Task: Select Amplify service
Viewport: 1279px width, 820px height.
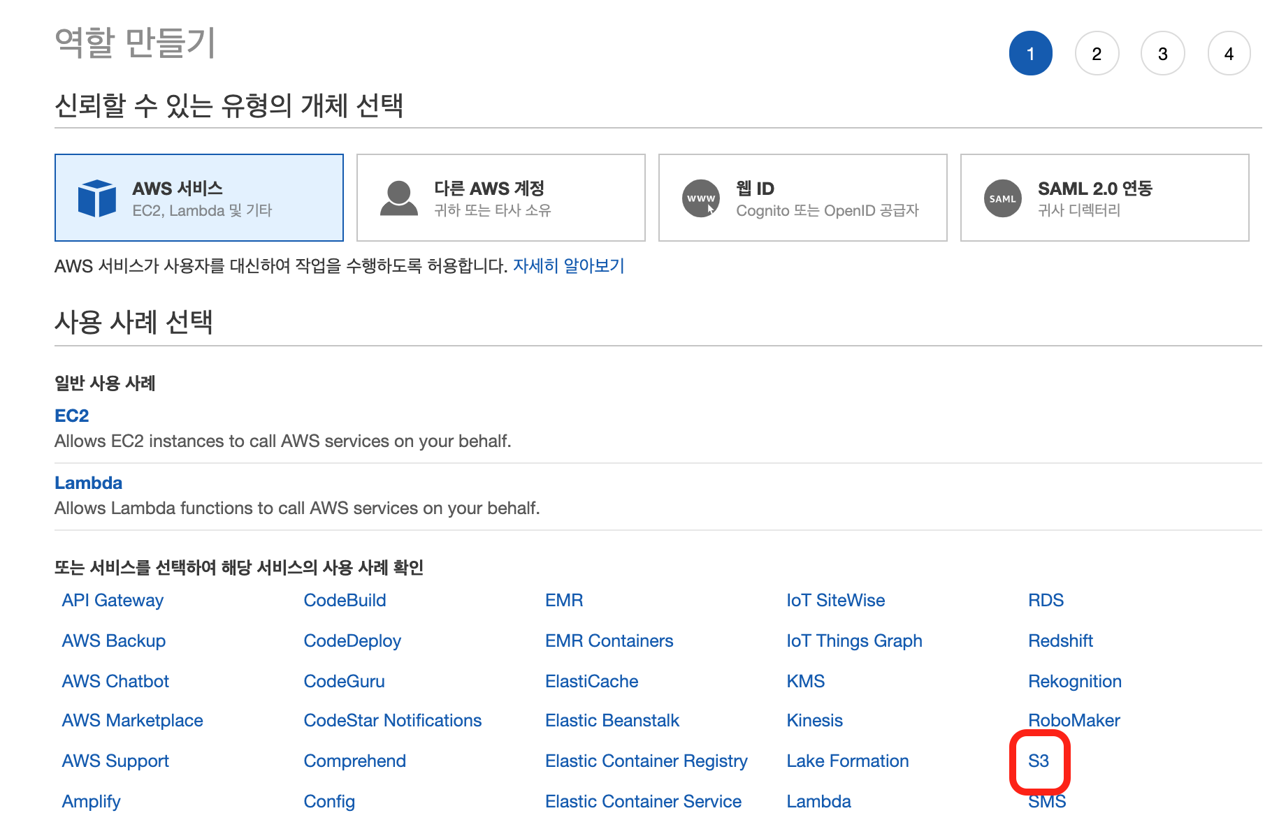Action: pos(92,801)
